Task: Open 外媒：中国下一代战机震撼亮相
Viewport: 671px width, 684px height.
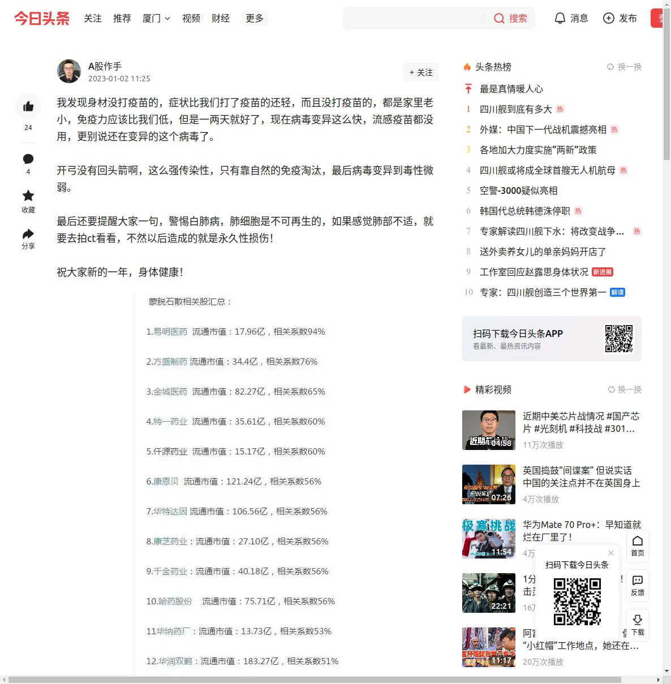Action: pos(543,129)
